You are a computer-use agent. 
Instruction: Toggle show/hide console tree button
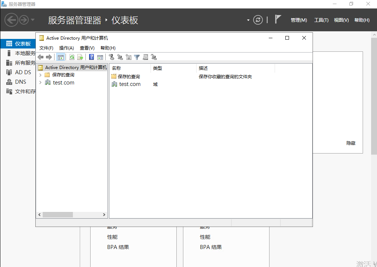click(61, 57)
